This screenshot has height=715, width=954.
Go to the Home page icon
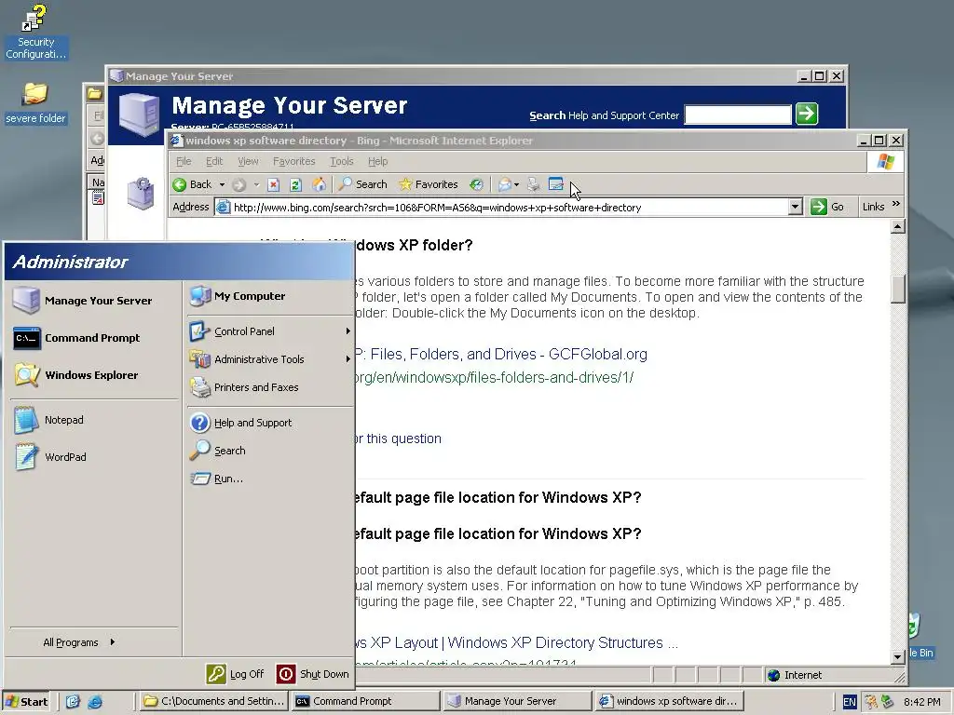click(x=319, y=184)
